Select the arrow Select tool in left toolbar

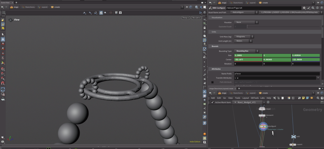[3, 34]
